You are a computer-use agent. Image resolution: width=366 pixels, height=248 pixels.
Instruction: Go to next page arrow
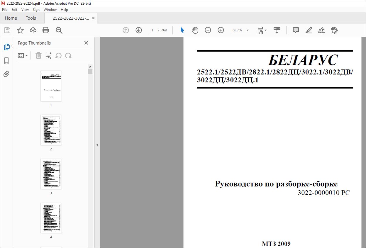tap(139, 30)
